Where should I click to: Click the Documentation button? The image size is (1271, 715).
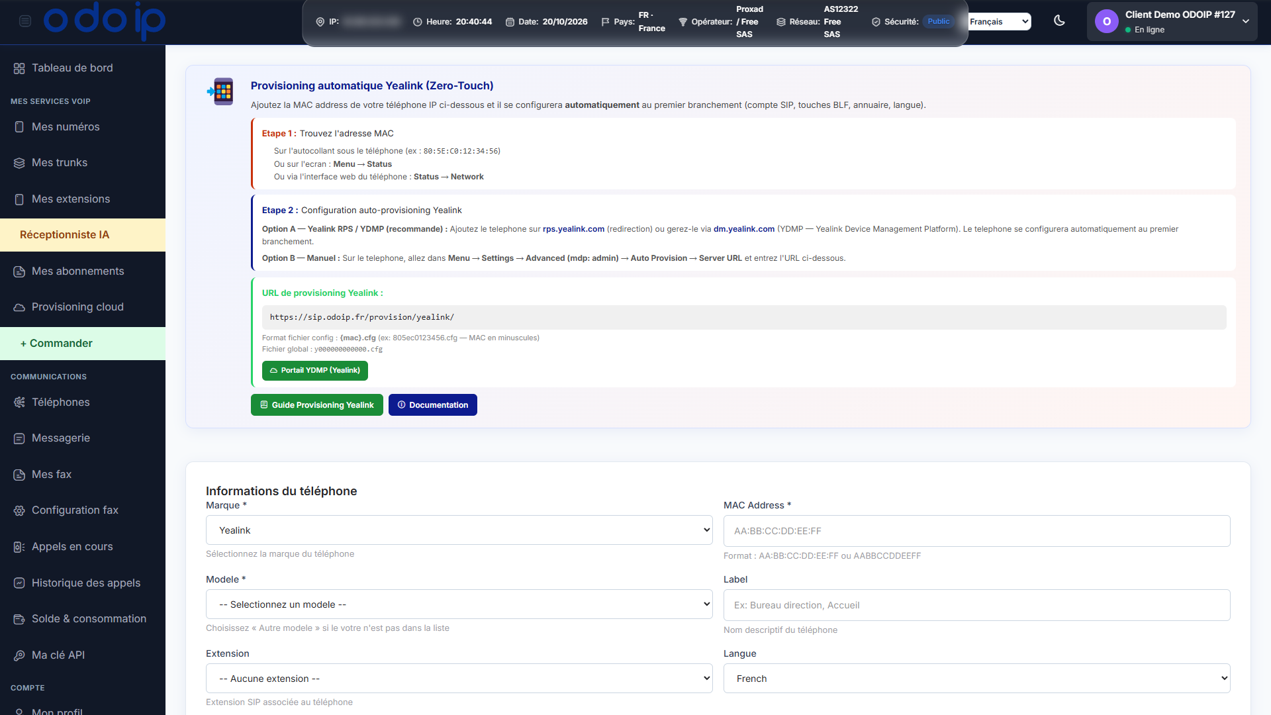coord(432,405)
